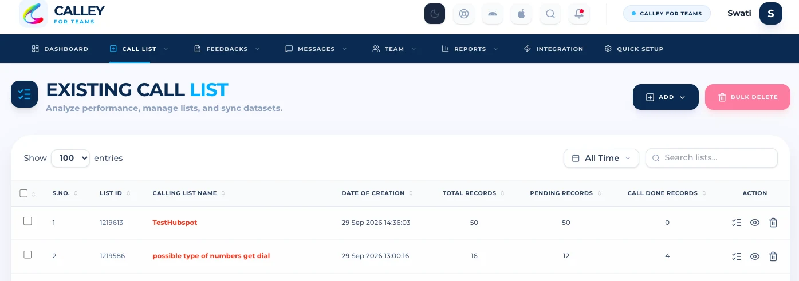Viewport: 799px width, 281px height.
Task: Click the checklist icon beside page title
Action: 25,94
